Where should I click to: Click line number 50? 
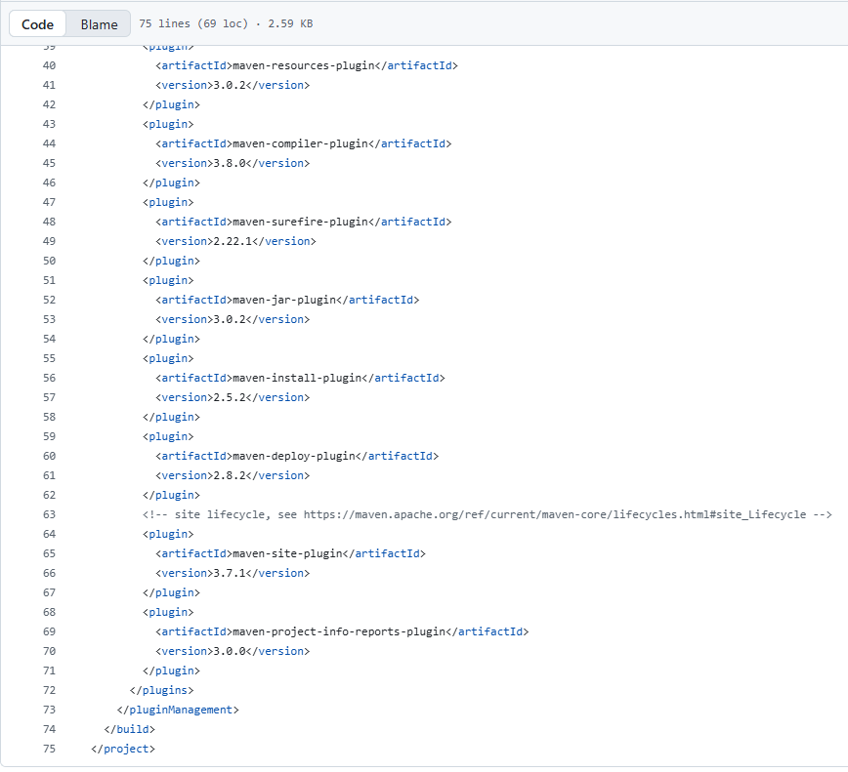click(49, 261)
